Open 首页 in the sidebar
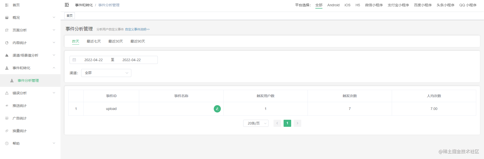This screenshot has height=159, width=484. coord(30,5)
